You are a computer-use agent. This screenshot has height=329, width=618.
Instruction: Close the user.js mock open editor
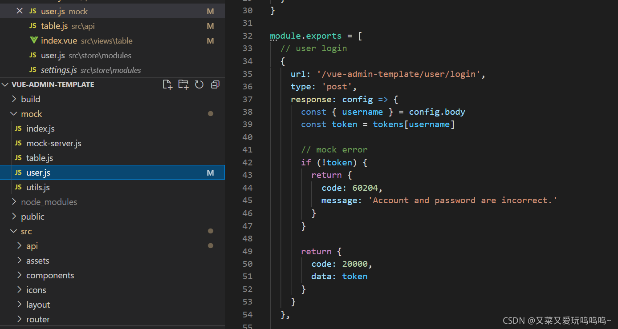(x=19, y=11)
